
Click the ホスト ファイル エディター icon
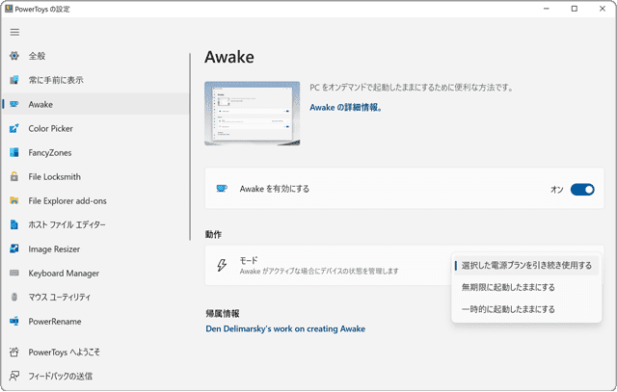(x=14, y=225)
